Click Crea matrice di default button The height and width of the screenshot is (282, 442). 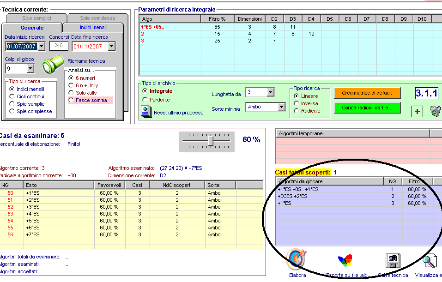pyautogui.click(x=367, y=93)
